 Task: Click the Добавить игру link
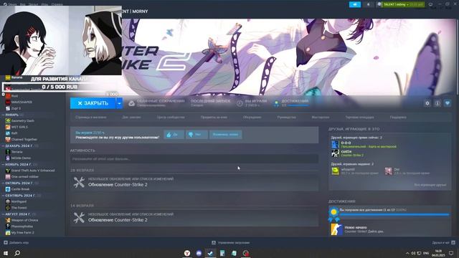19,242
